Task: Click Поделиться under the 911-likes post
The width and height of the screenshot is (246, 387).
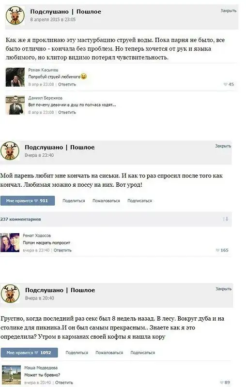Action: [74, 201]
